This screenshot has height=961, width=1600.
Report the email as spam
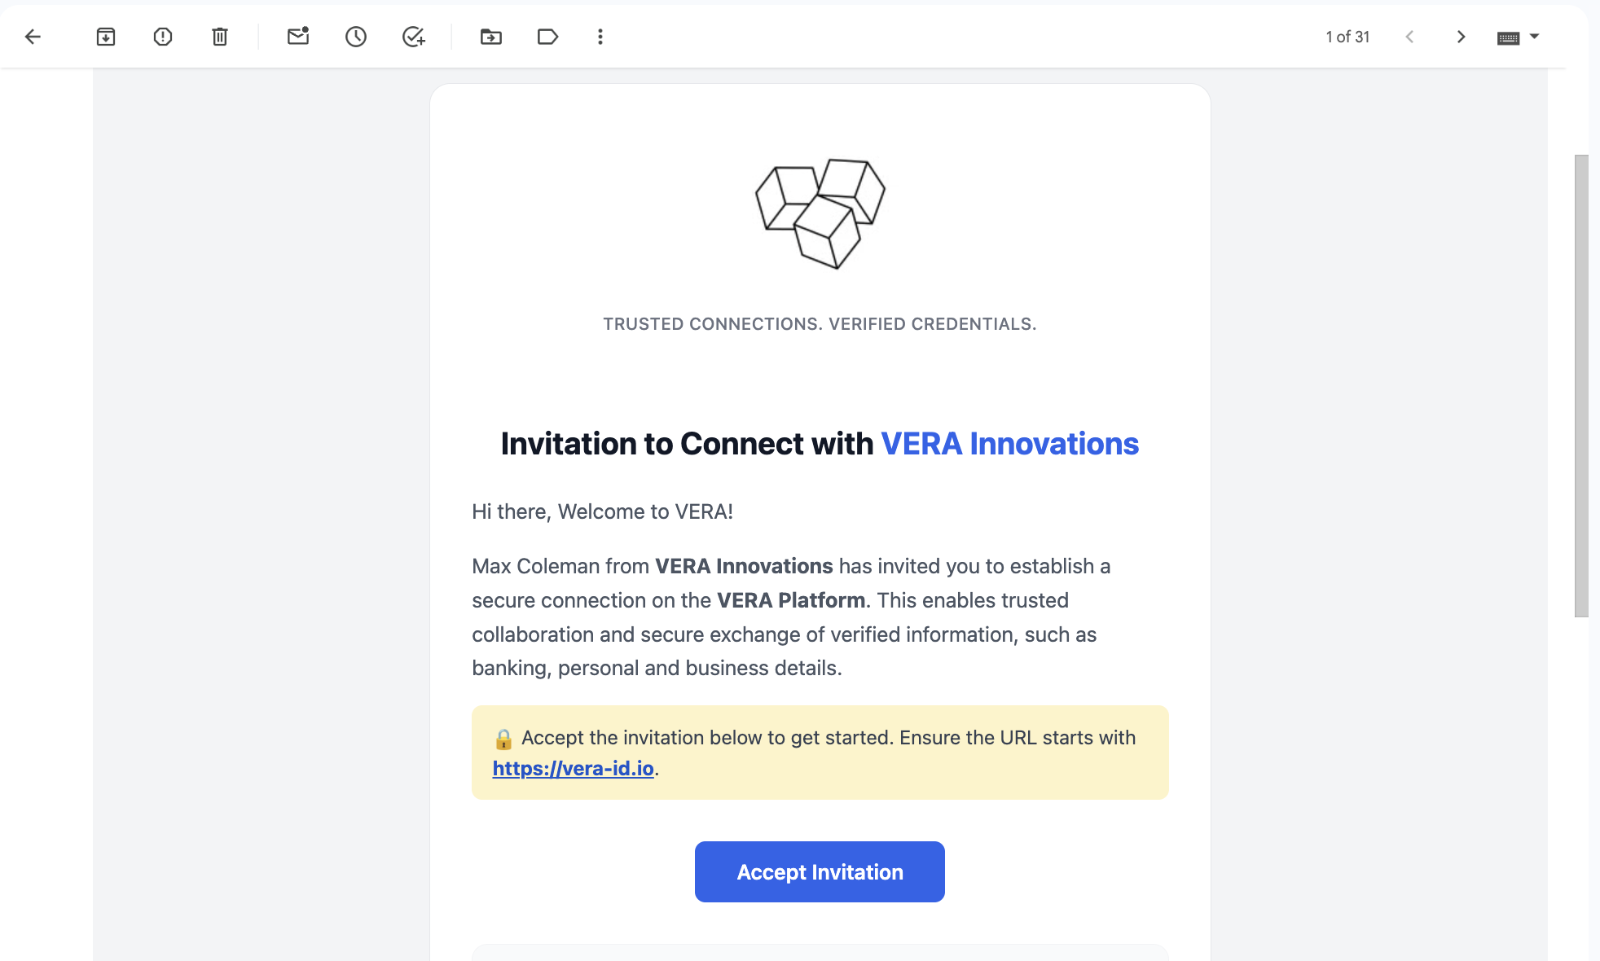[x=162, y=36]
